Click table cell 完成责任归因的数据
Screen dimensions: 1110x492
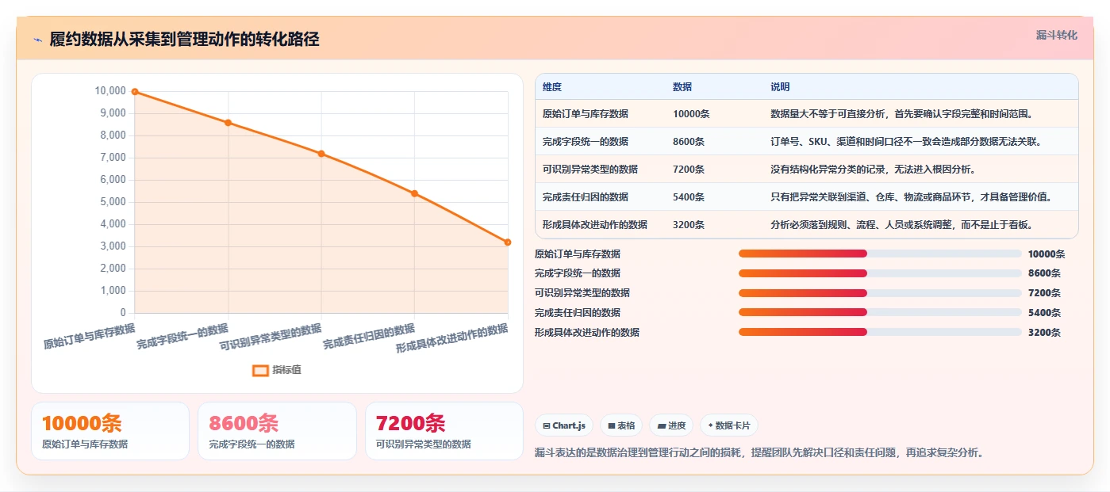(586, 196)
